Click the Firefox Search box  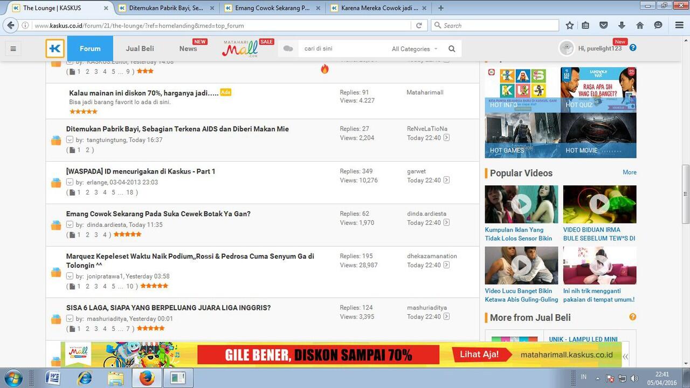click(495, 25)
